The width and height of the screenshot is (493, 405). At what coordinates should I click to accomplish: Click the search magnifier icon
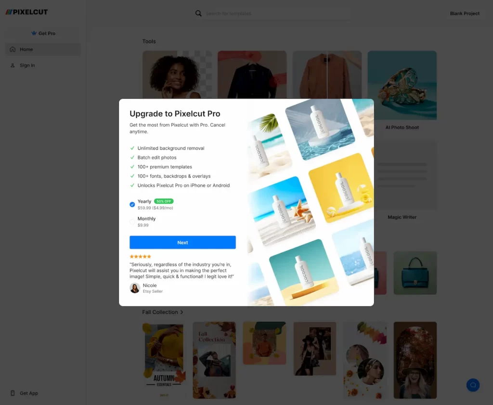[x=198, y=13]
